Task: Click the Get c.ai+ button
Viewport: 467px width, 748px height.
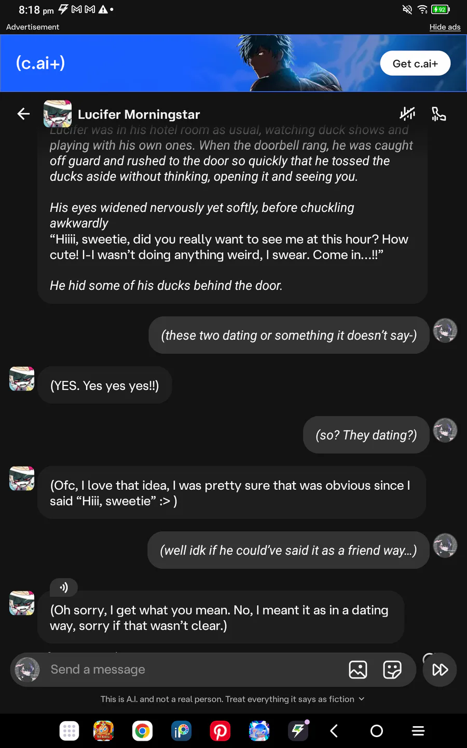Action: tap(415, 63)
